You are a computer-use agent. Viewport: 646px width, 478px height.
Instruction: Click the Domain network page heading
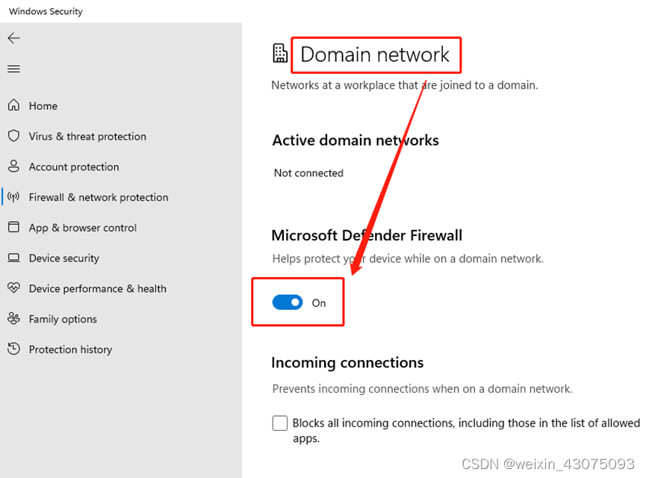pyautogui.click(x=375, y=55)
